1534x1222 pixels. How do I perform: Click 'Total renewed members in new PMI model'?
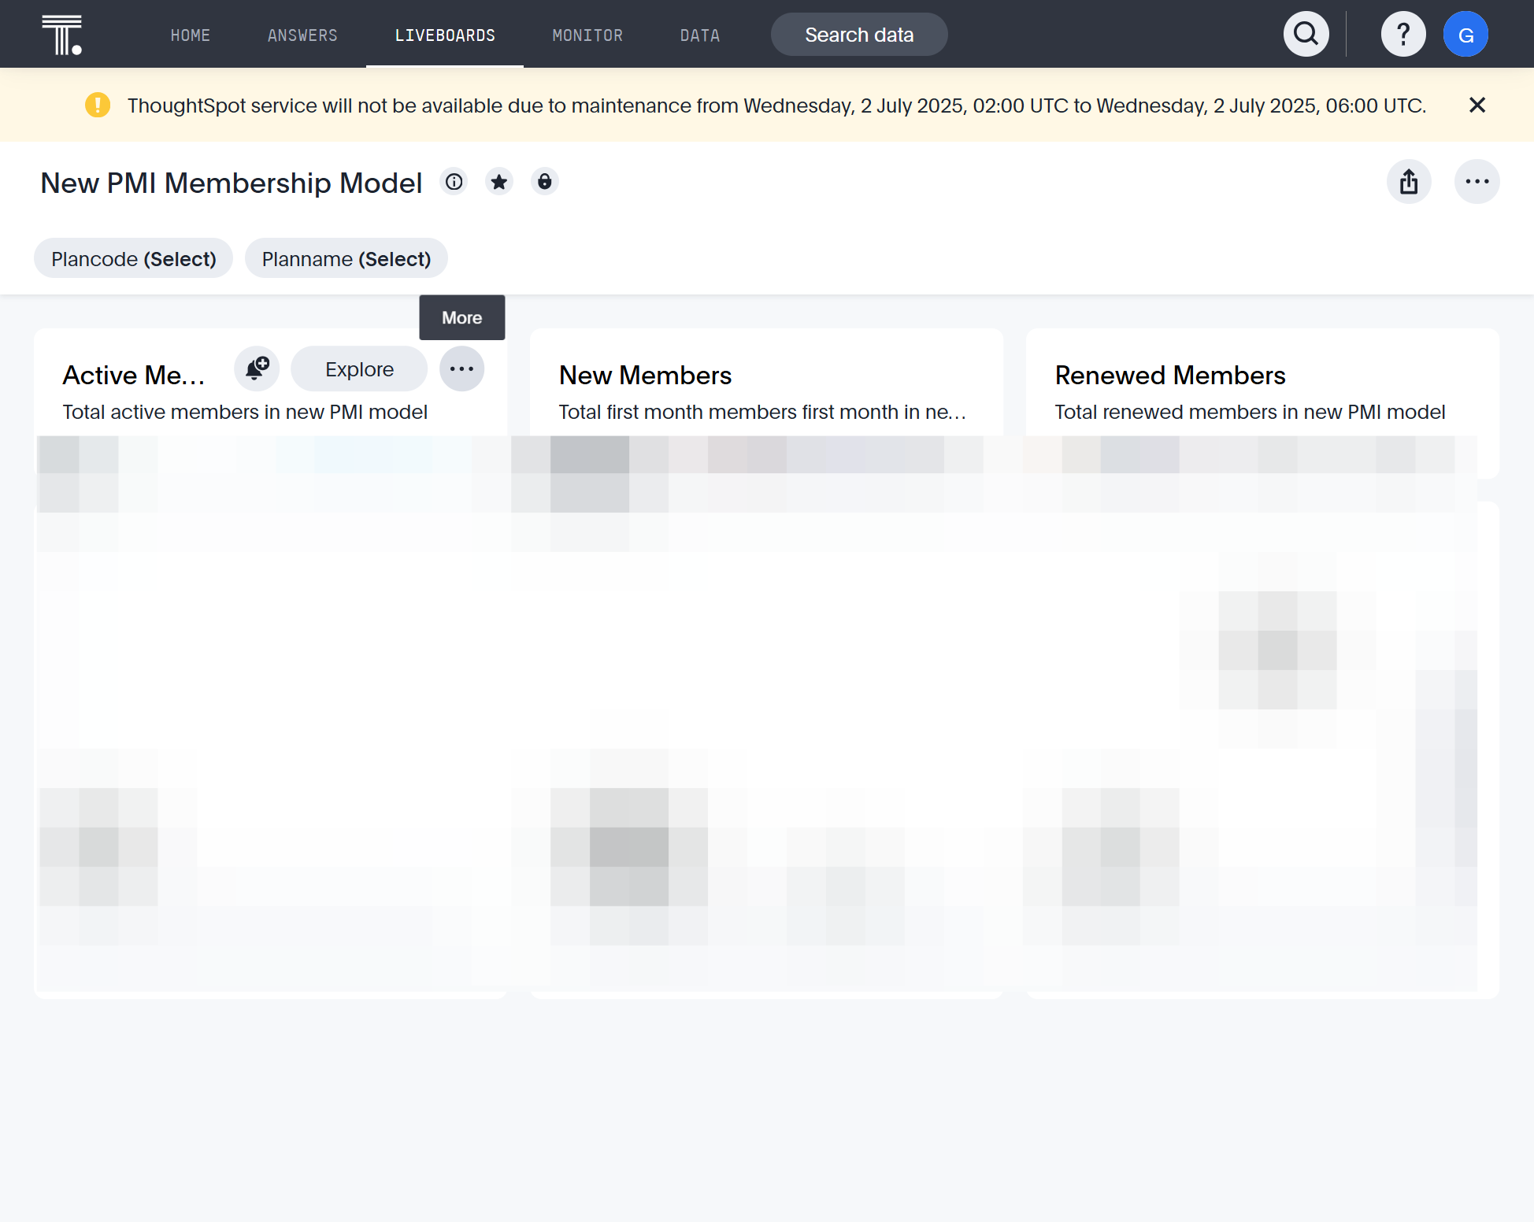coord(1250,412)
